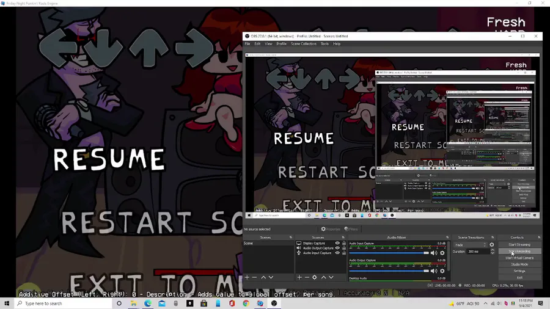
Task: Pop out the Sources dock
Action: (x=343, y=238)
